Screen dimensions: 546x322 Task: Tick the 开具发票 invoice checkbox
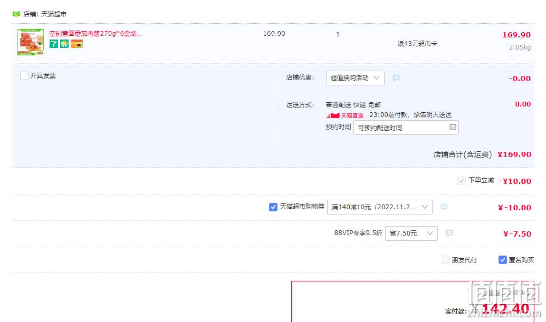coord(24,76)
